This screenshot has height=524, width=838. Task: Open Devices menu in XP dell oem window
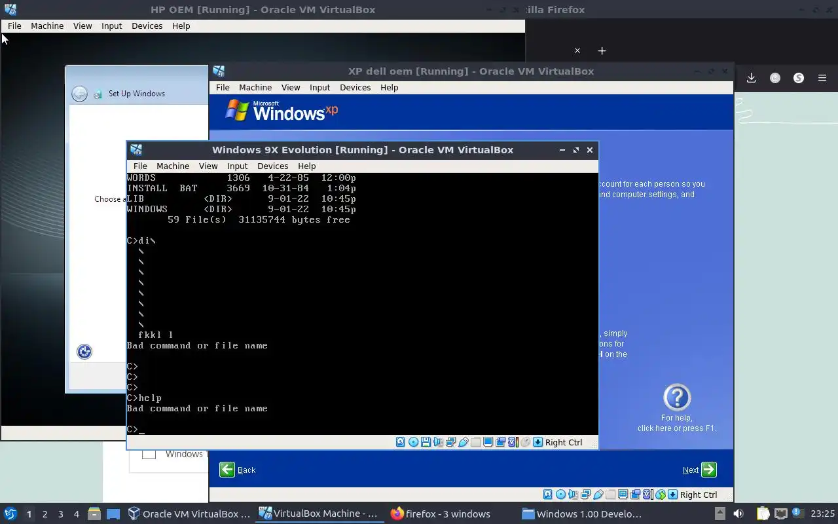click(355, 87)
